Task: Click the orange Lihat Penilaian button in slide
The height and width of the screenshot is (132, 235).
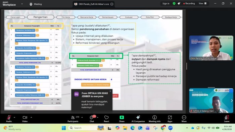Action: pyautogui.click(x=96, y=85)
